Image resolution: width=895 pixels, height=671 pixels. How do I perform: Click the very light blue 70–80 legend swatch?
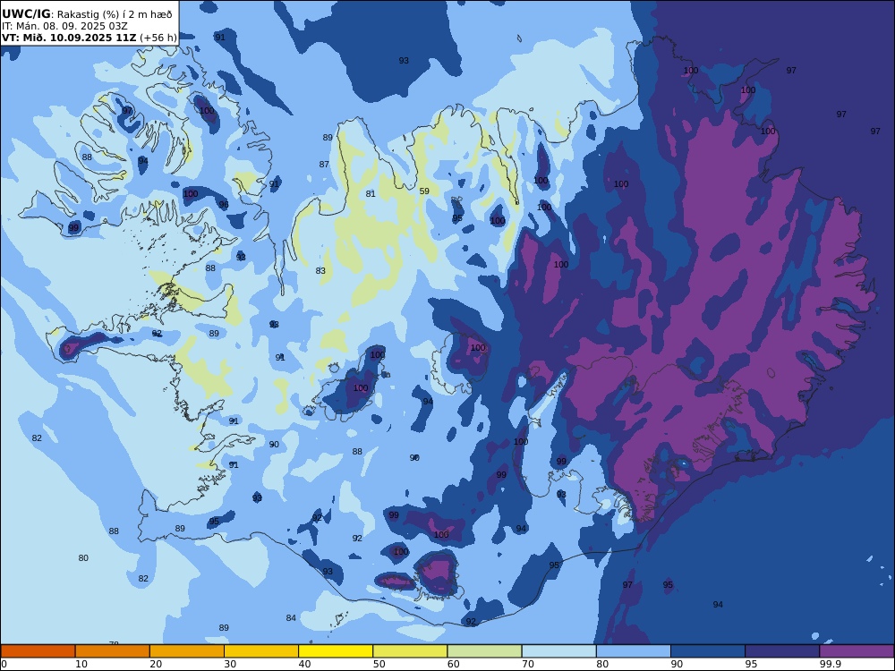[558, 651]
